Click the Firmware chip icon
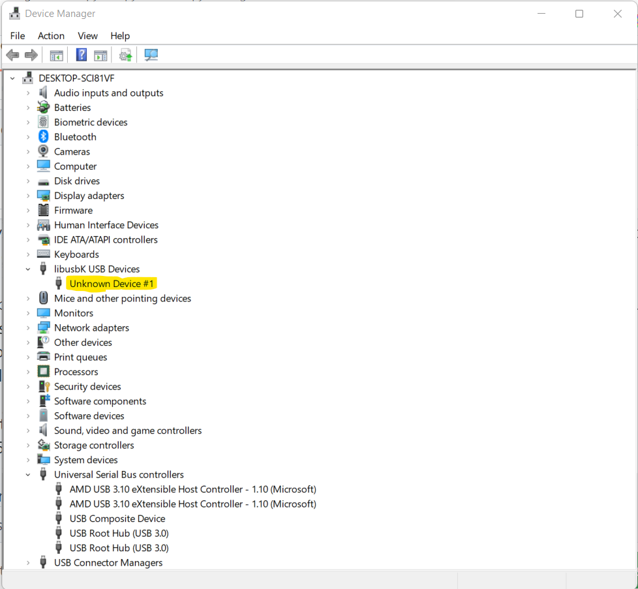The height and width of the screenshot is (589, 638). 43,210
